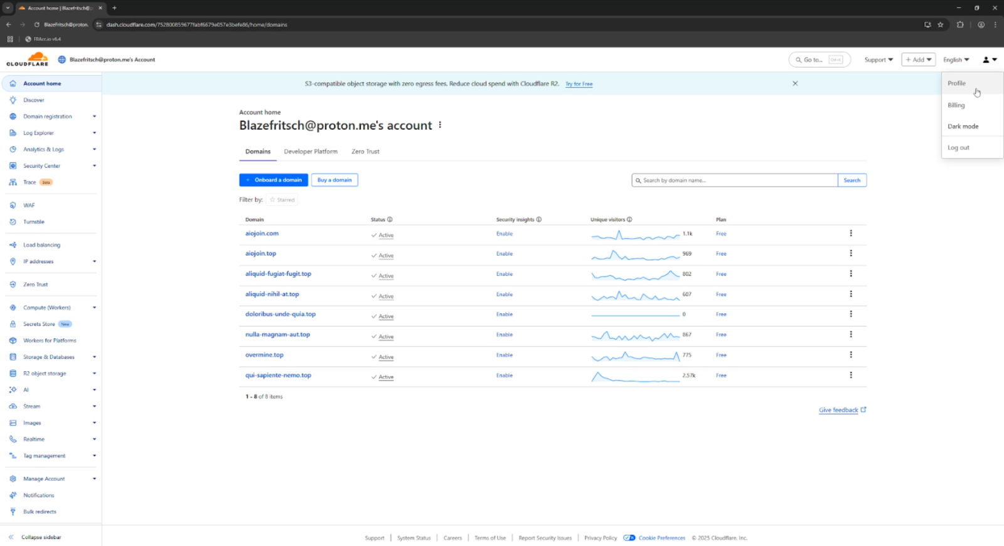Screen dimensions: 1004x546
Task: Click the Try for Free link
Action: click(579, 84)
